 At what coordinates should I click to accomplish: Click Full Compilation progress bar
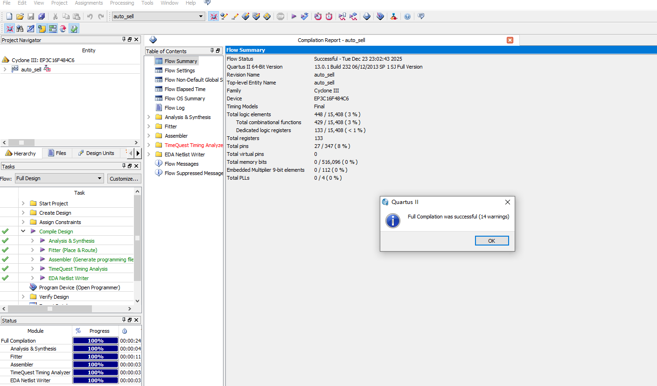coord(96,341)
